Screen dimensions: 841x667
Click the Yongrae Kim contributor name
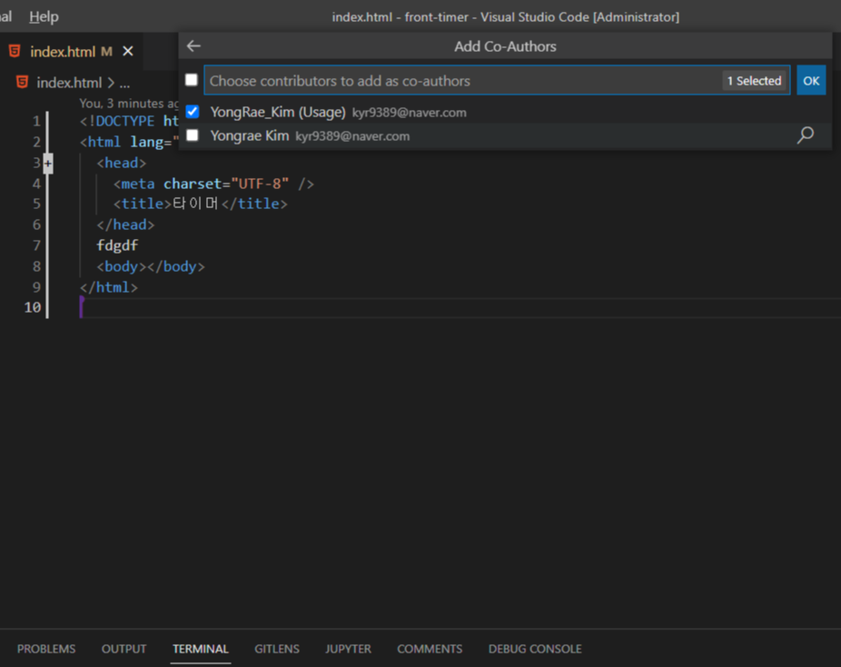pyautogui.click(x=250, y=135)
